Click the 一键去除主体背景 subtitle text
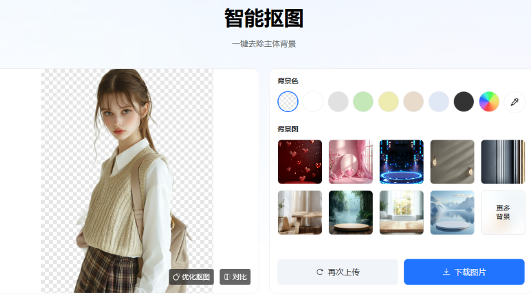This screenshot has width=531, height=296. tap(264, 44)
